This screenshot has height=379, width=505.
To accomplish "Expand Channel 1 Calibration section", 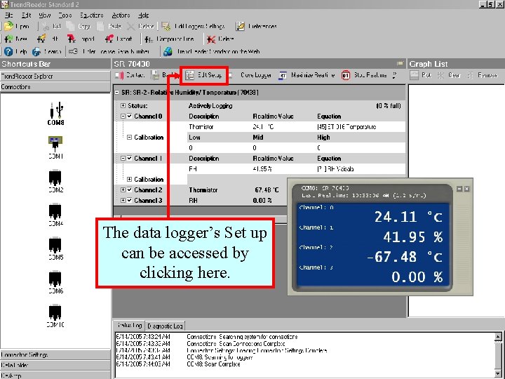I will point(130,179).
